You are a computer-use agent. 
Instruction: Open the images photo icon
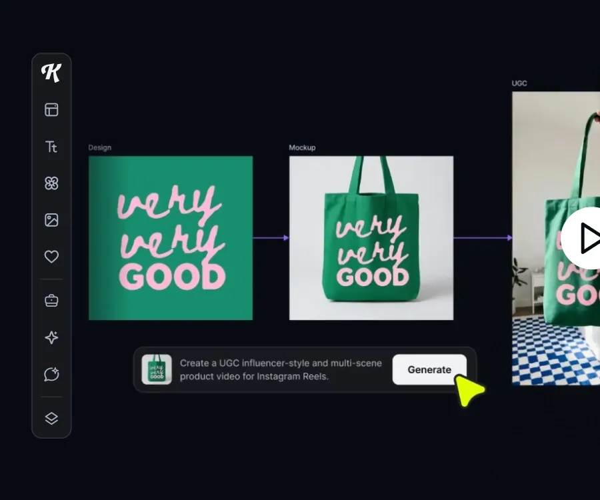click(x=51, y=220)
